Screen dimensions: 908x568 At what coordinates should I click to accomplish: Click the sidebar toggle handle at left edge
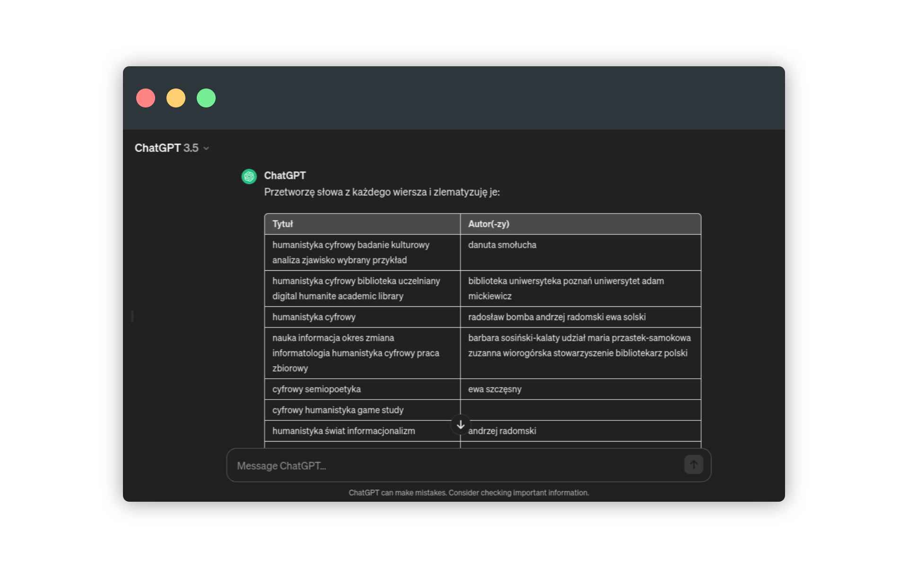click(x=132, y=316)
